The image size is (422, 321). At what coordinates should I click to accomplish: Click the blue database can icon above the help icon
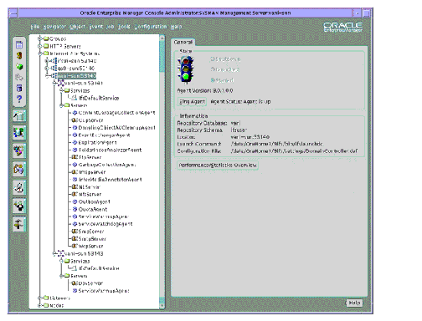coord(19,88)
